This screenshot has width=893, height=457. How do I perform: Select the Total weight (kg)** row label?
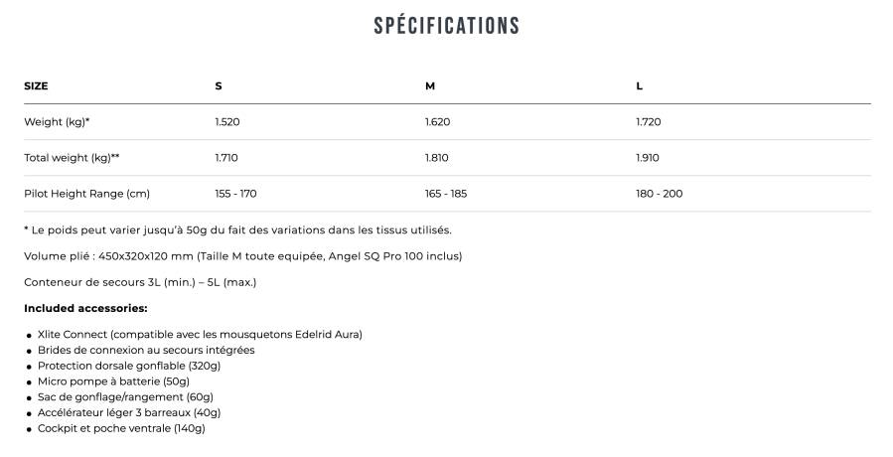pyautogui.click(x=72, y=158)
